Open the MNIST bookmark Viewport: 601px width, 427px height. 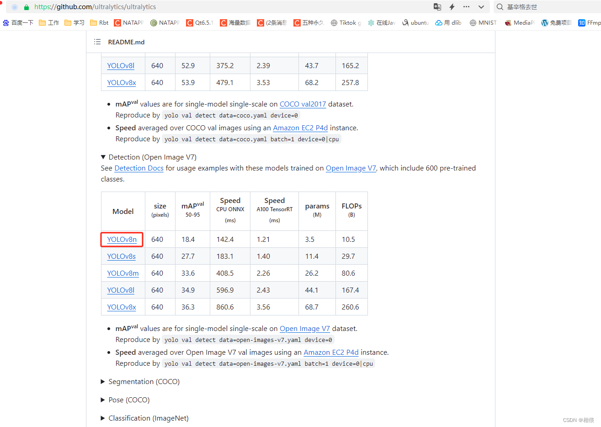click(x=483, y=22)
